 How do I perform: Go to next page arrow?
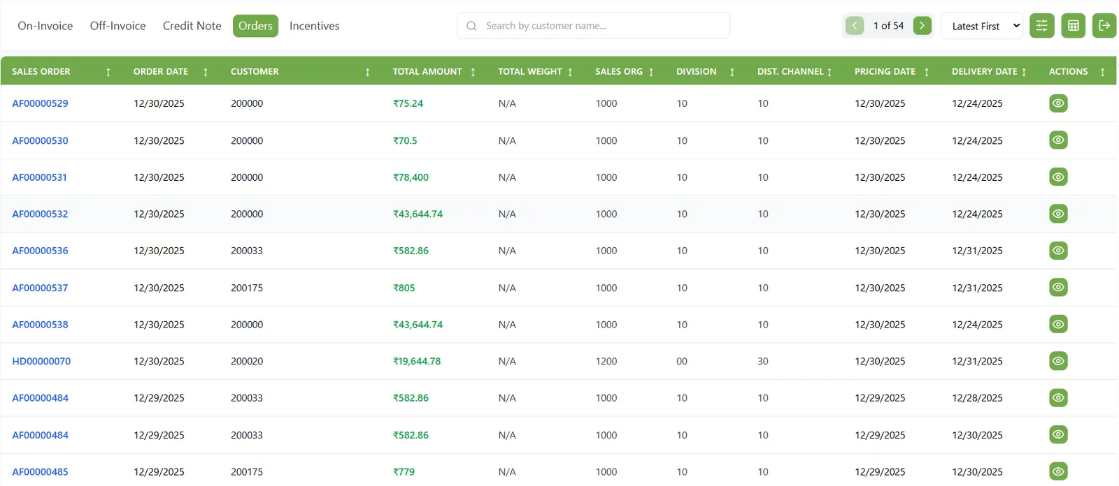pyautogui.click(x=922, y=26)
